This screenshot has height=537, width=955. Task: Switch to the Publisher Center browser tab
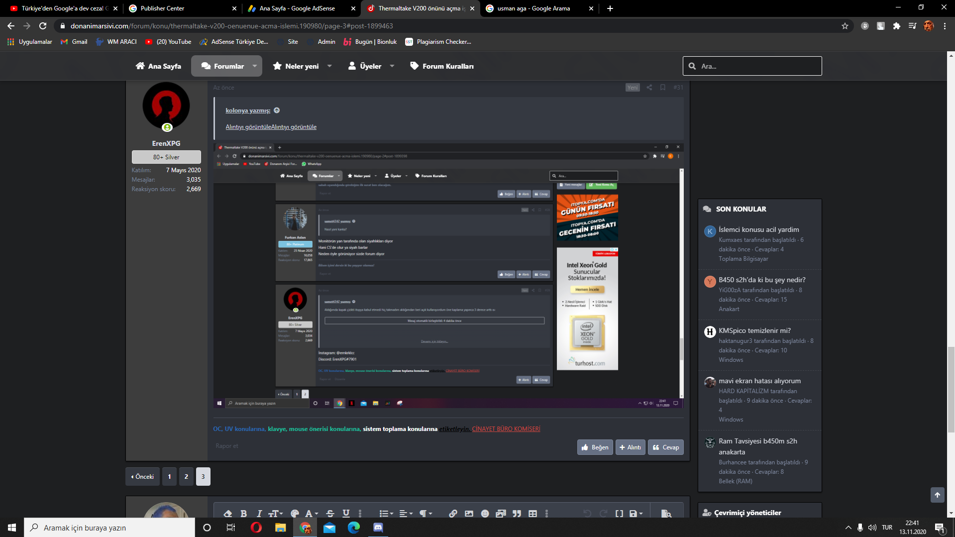pyautogui.click(x=181, y=8)
